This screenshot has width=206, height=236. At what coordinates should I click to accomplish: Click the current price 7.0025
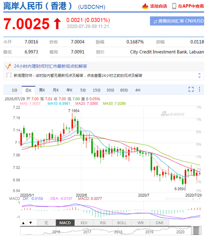pyautogui.click(x=27, y=24)
